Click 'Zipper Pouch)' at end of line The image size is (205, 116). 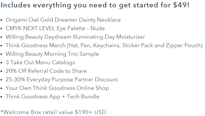[x=184, y=45]
